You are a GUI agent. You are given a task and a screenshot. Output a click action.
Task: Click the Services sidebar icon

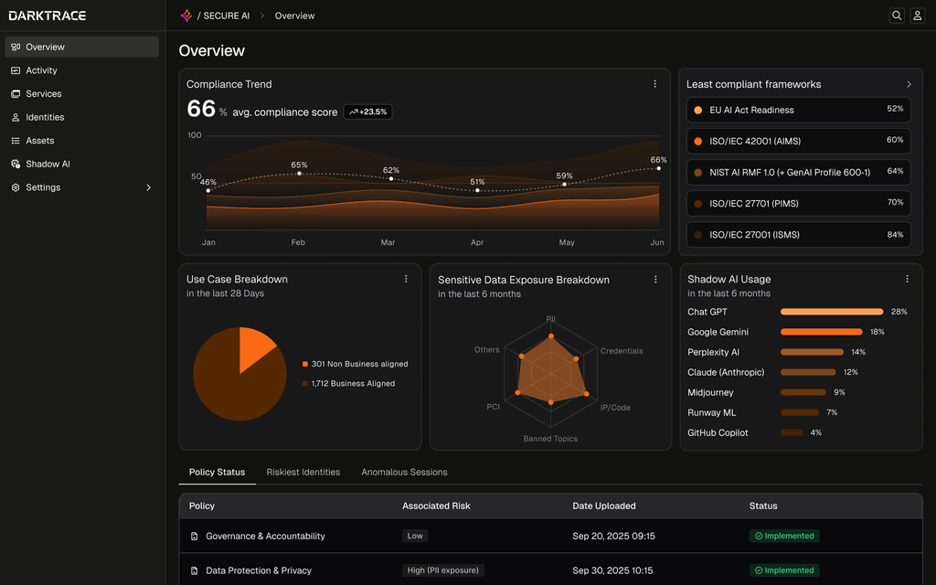tap(16, 94)
